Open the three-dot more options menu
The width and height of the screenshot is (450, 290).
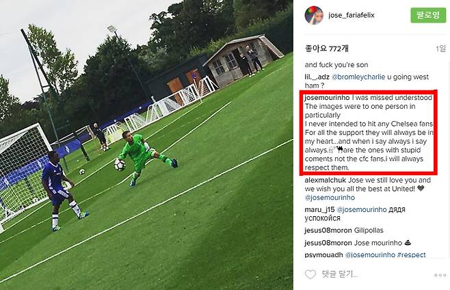coord(440,275)
